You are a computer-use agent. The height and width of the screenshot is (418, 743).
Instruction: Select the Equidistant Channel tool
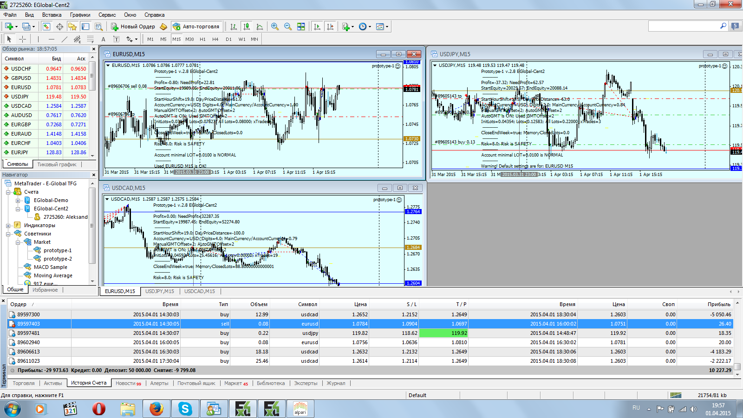pyautogui.click(x=77, y=39)
